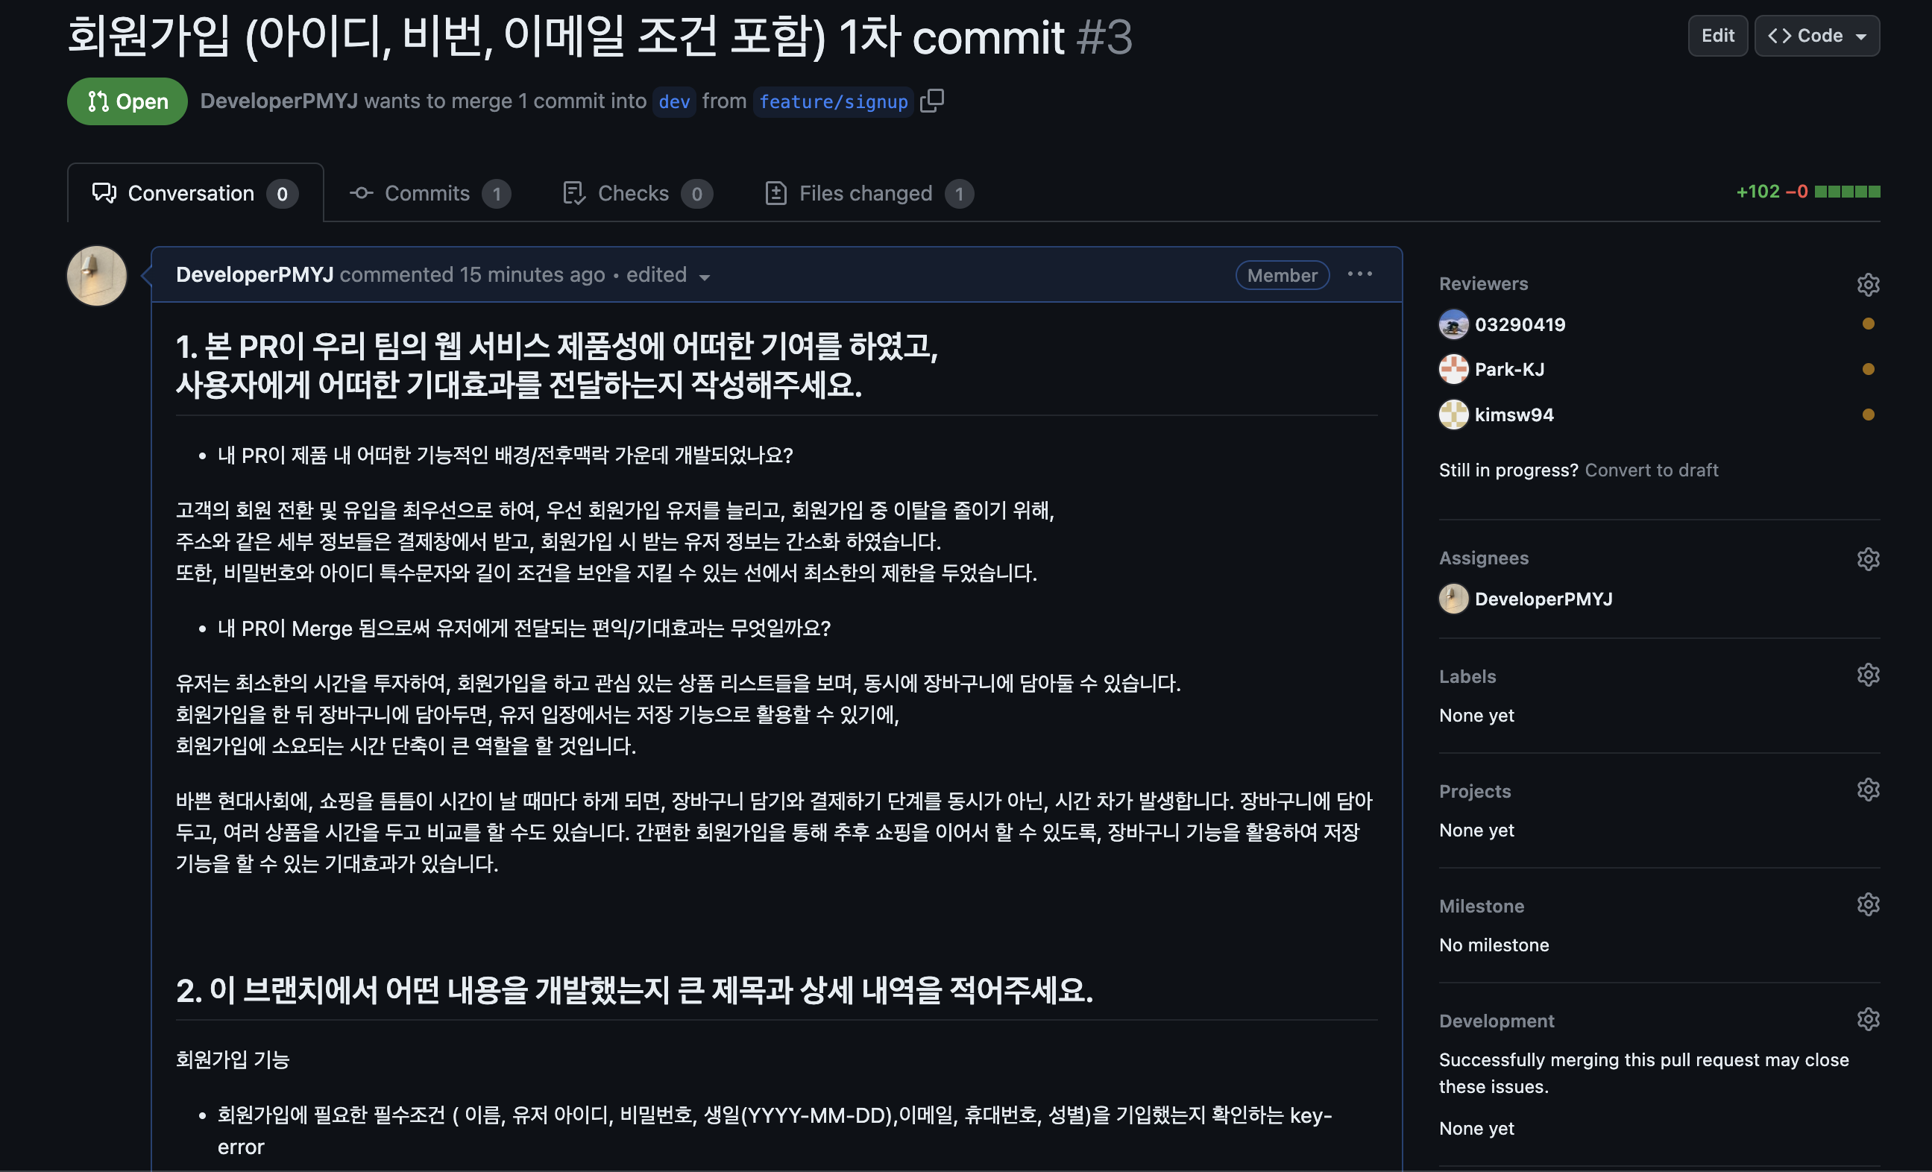Switch to the Commits tab

(428, 193)
